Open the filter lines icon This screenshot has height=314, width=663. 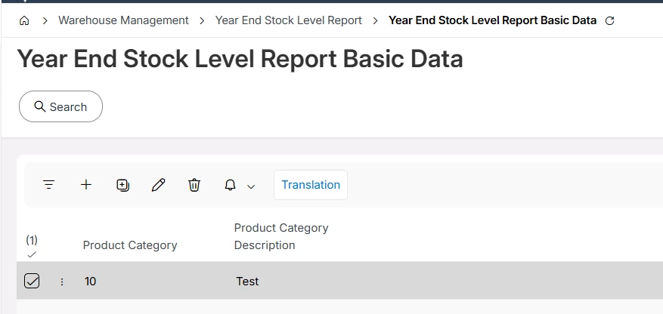pyautogui.click(x=49, y=185)
